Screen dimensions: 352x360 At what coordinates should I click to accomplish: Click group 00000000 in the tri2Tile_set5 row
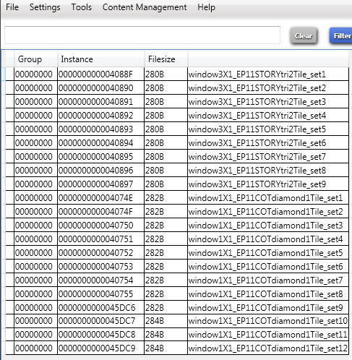click(x=36, y=129)
